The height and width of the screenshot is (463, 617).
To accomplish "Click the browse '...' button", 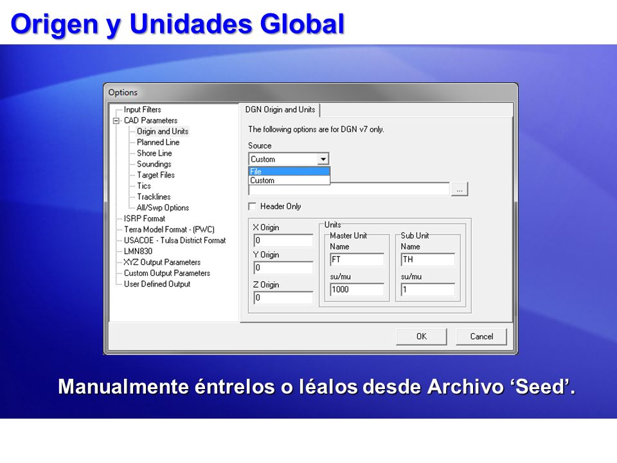I will click(459, 189).
